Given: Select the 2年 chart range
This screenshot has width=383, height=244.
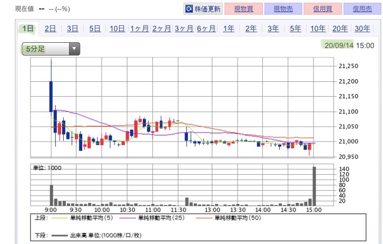Looking at the screenshot, I should point(251,29).
